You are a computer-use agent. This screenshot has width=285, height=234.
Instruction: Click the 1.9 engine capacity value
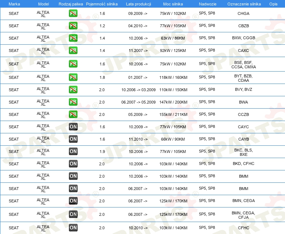102,152
